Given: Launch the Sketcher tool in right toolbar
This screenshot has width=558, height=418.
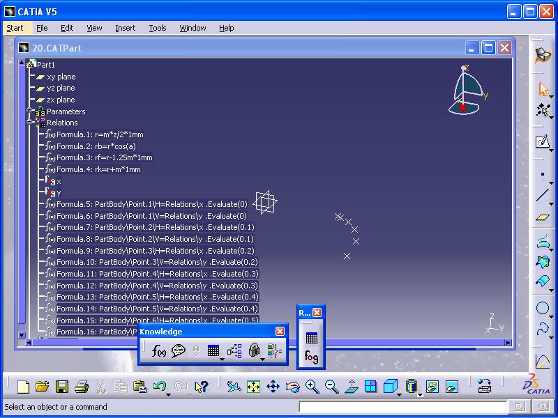Looking at the screenshot, I should click(543, 142).
